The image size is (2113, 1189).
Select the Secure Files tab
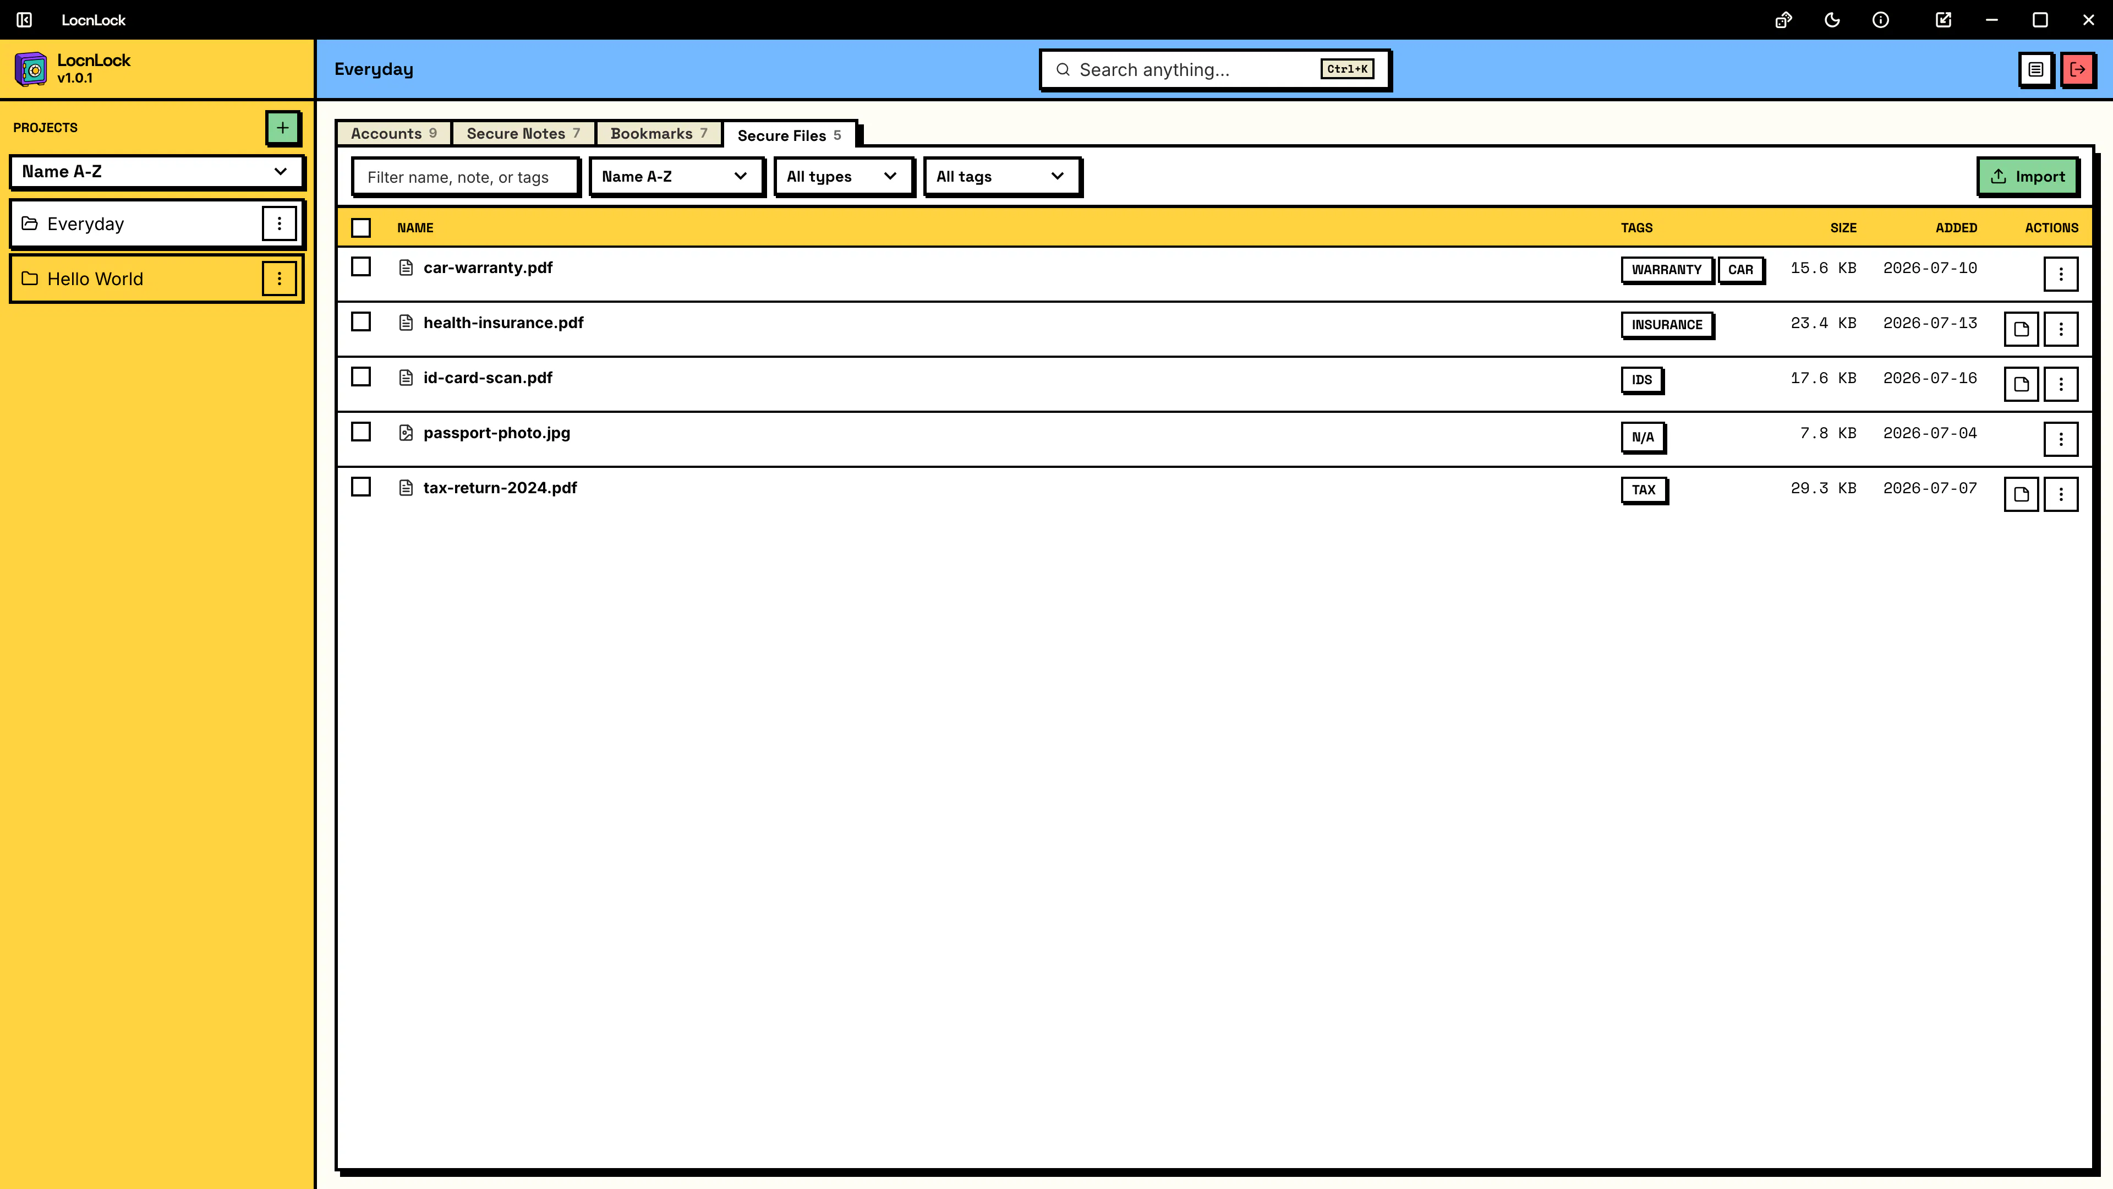tap(789, 135)
